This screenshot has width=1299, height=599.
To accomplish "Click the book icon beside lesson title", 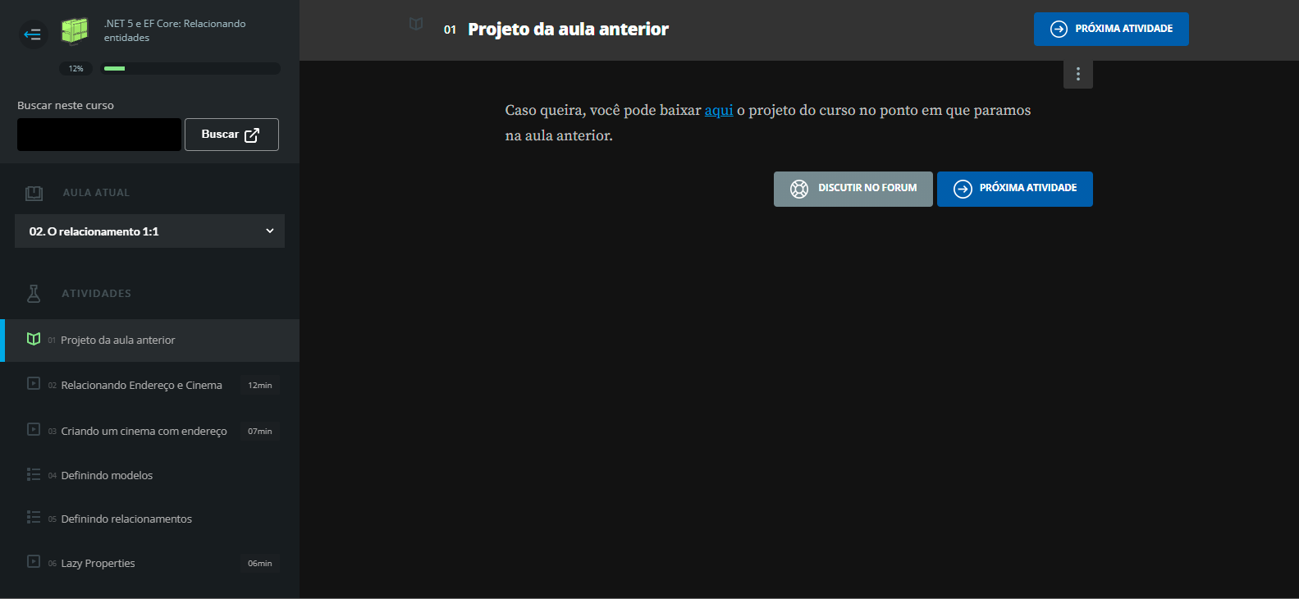I will (x=416, y=24).
